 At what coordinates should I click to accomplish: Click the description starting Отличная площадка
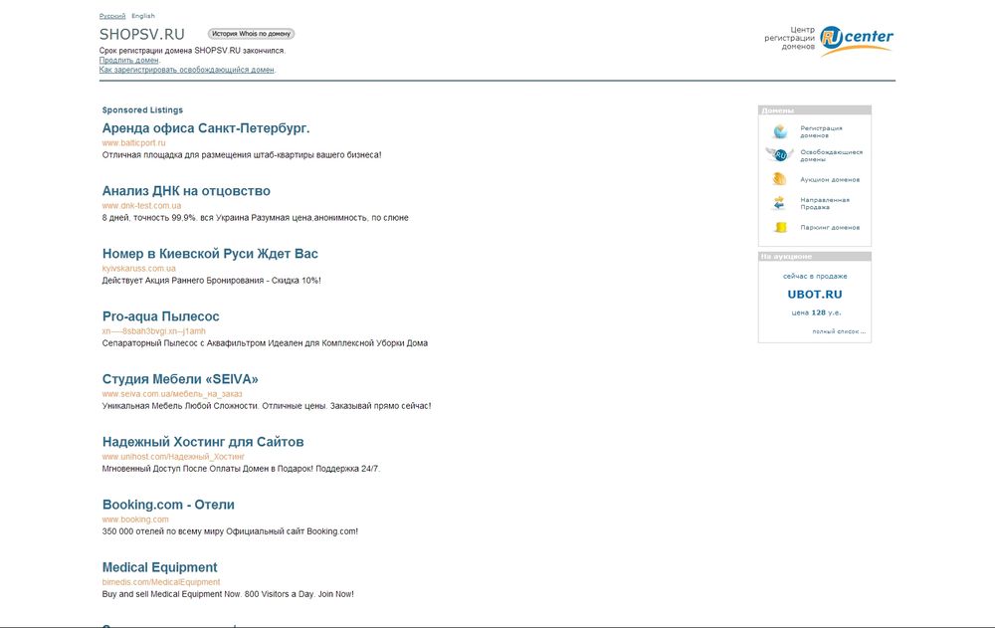(x=242, y=155)
